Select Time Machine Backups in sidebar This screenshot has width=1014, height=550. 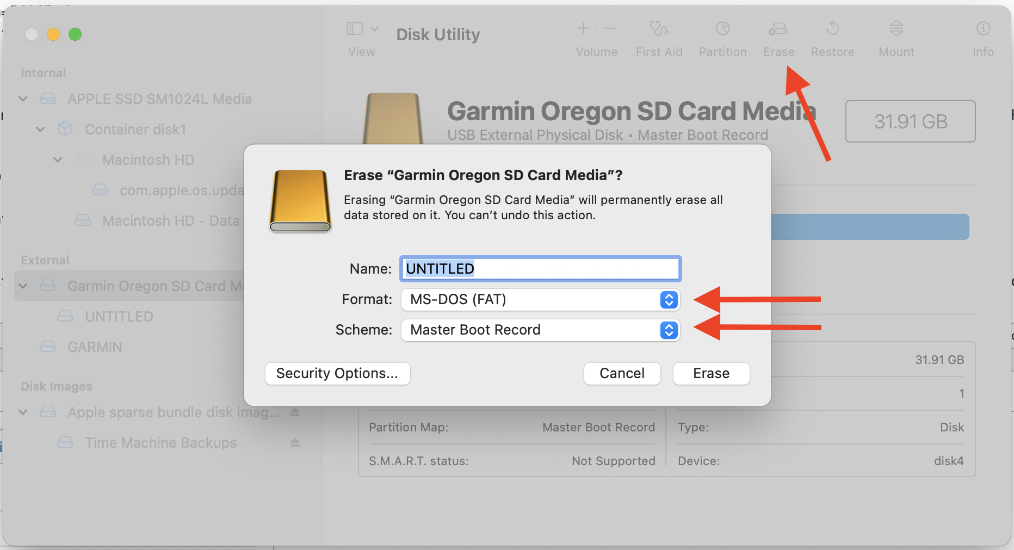click(160, 443)
